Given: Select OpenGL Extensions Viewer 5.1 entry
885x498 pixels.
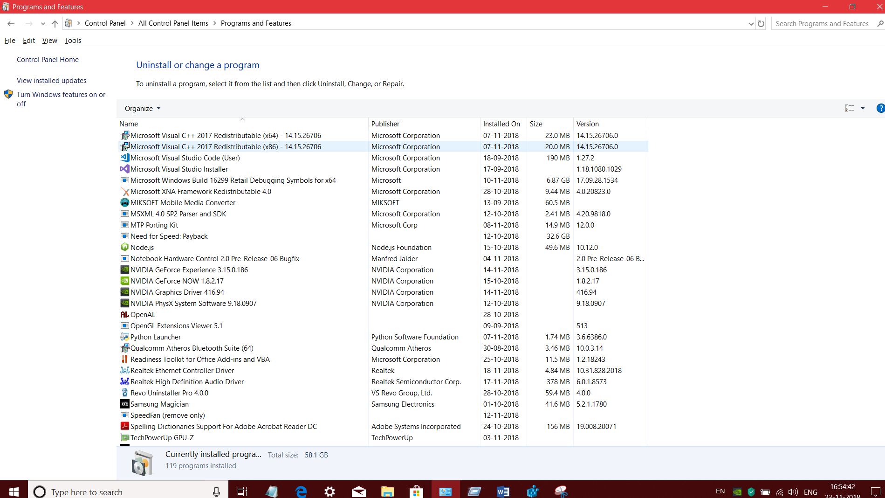Looking at the screenshot, I should (382, 325).
